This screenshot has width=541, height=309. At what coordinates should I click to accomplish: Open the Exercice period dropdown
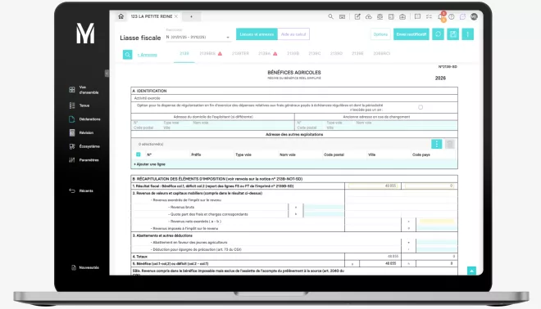[198, 37]
